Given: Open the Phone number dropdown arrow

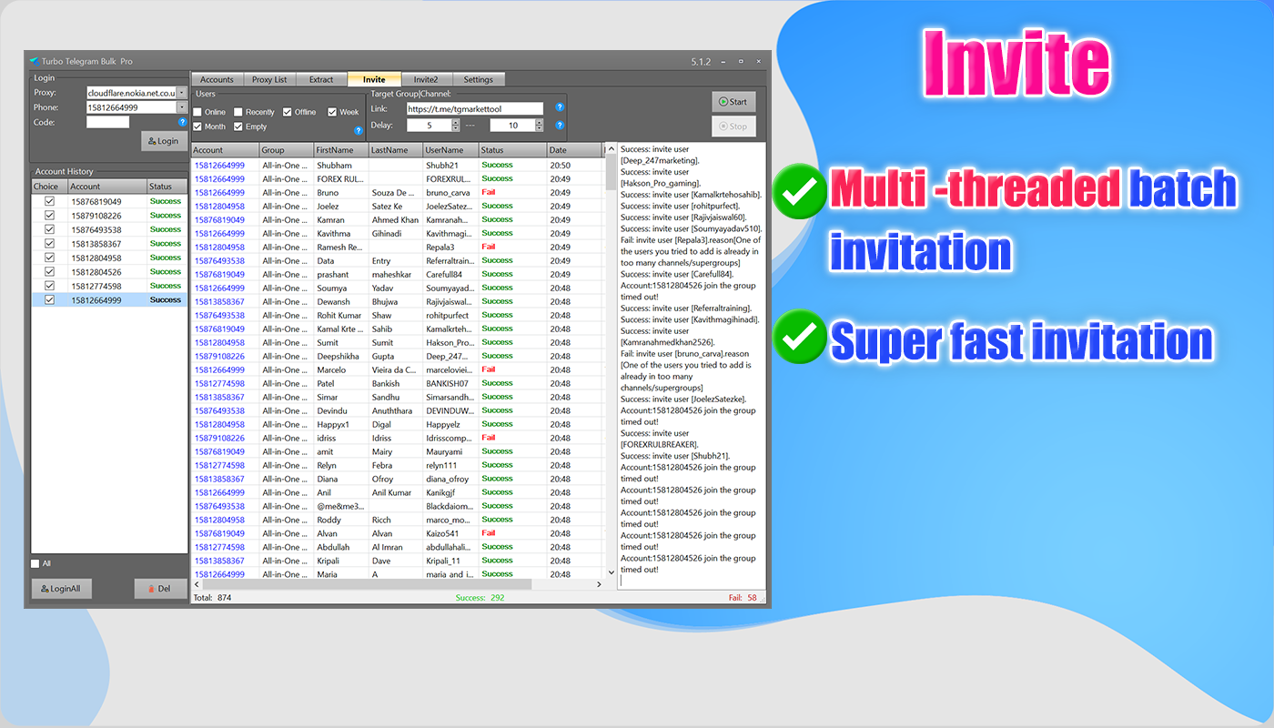Looking at the screenshot, I should click(182, 107).
